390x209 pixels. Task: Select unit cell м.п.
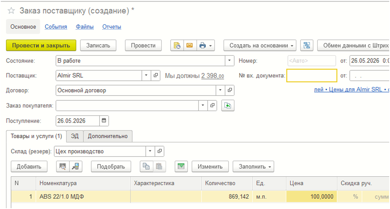coord(269,197)
